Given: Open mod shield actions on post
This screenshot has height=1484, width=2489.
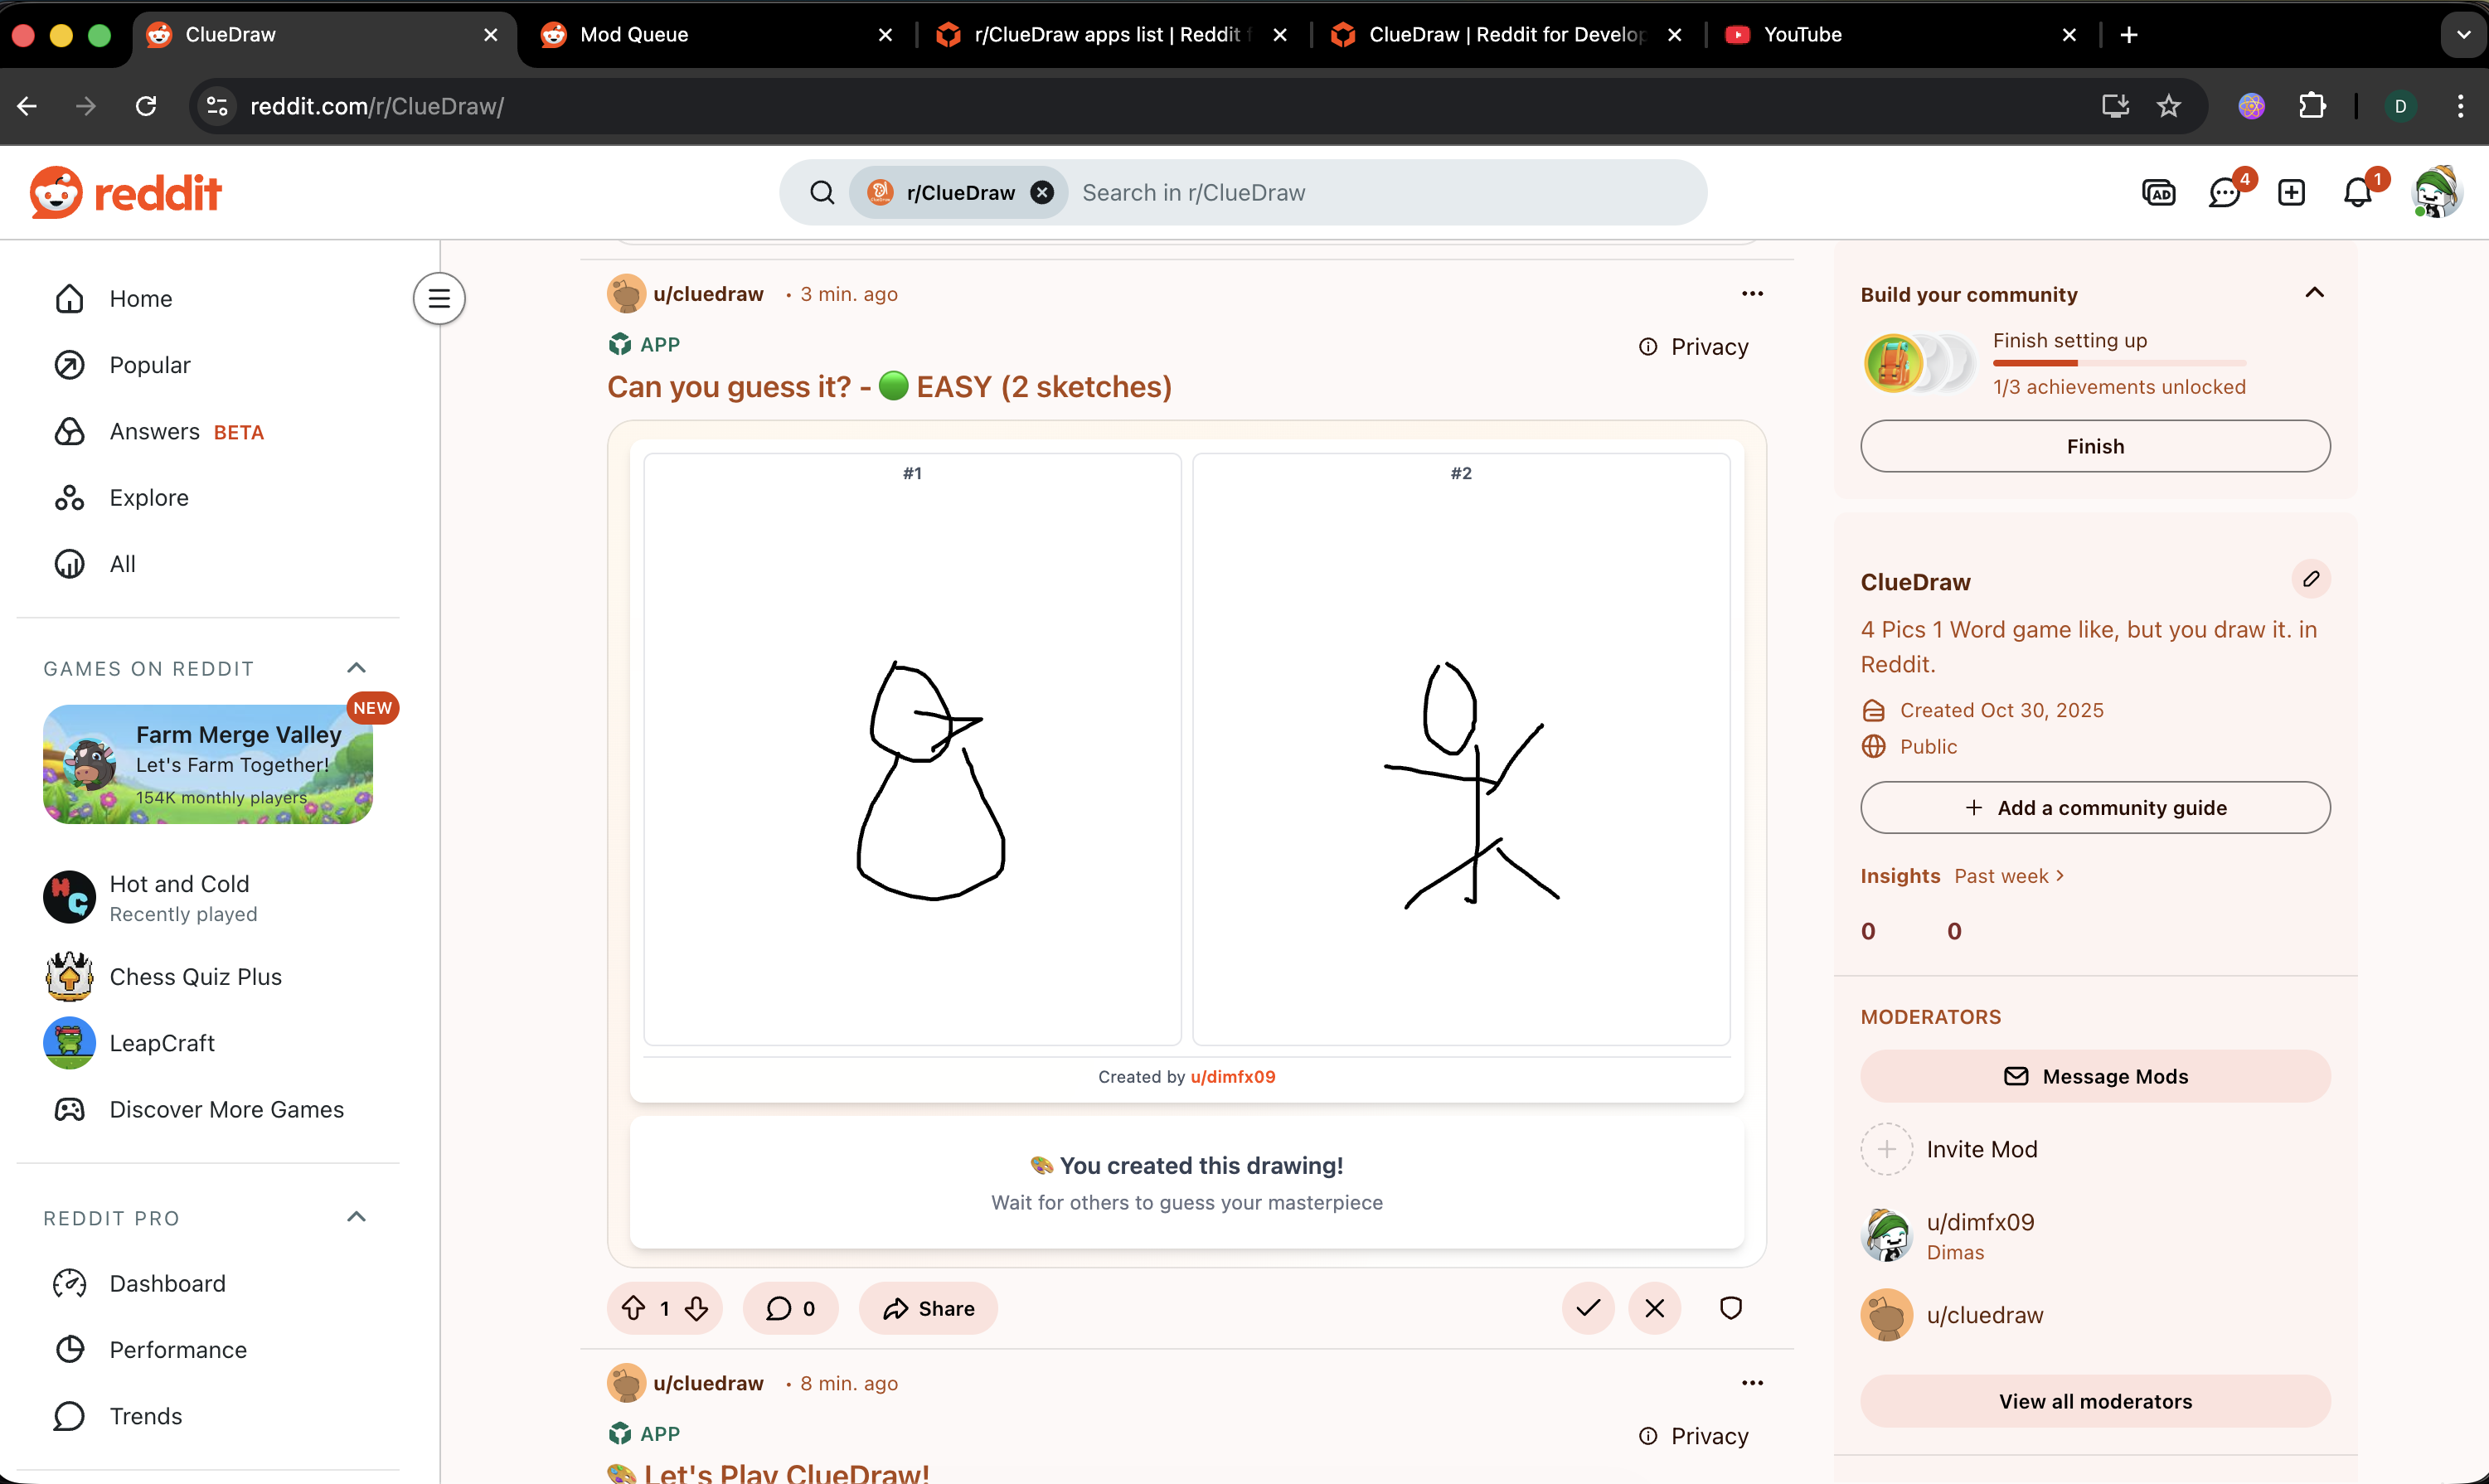Looking at the screenshot, I should tap(1730, 1308).
